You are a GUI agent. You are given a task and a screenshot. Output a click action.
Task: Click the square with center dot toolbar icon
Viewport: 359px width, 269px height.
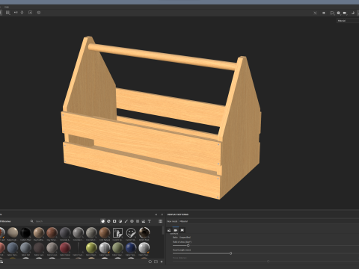pos(30,13)
